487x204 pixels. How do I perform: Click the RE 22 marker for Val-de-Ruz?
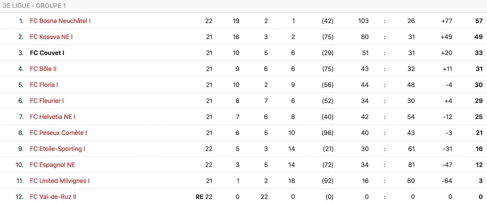click(x=204, y=197)
